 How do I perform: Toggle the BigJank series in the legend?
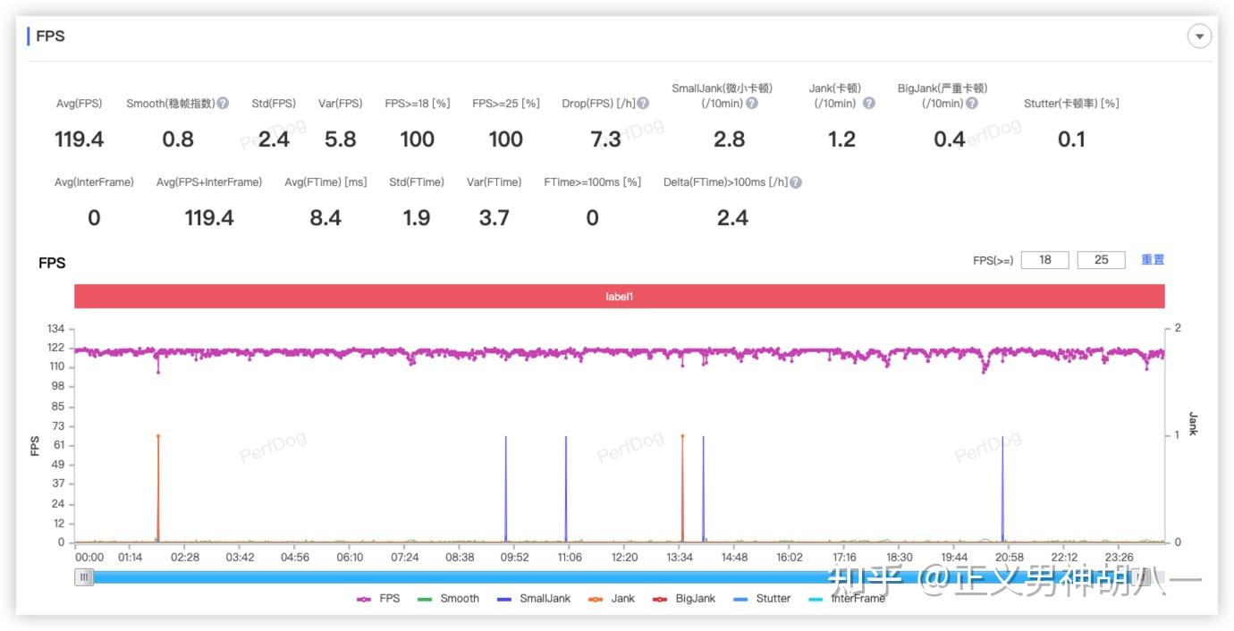coord(683,599)
